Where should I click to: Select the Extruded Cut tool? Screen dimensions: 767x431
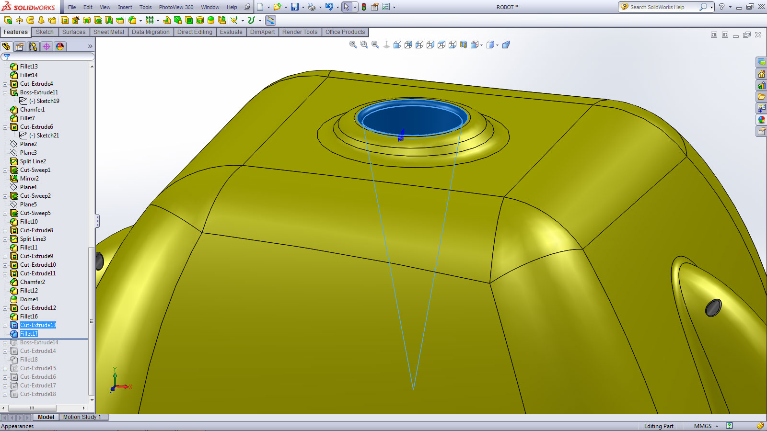(64, 20)
